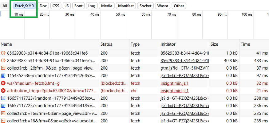Filter requests by Other type
This screenshot has height=123, width=269.
tap(179, 6)
